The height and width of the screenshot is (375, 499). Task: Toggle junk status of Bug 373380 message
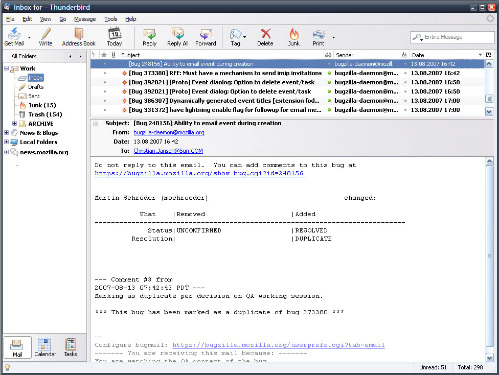pyautogui.click(x=405, y=73)
